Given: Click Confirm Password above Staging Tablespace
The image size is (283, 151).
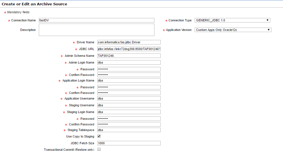Looking at the screenshot, I should coord(129,124).
